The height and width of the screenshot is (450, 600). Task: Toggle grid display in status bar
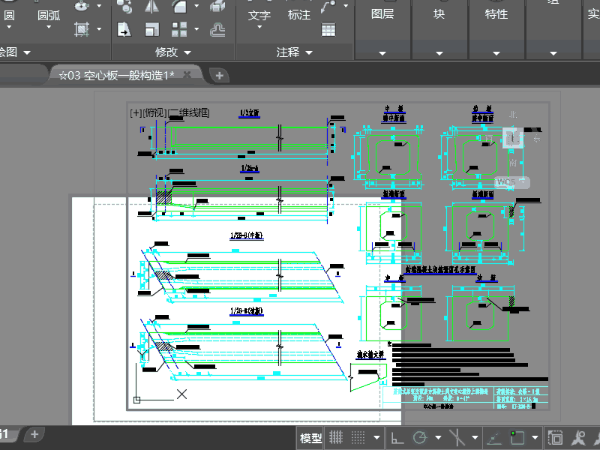point(337,437)
